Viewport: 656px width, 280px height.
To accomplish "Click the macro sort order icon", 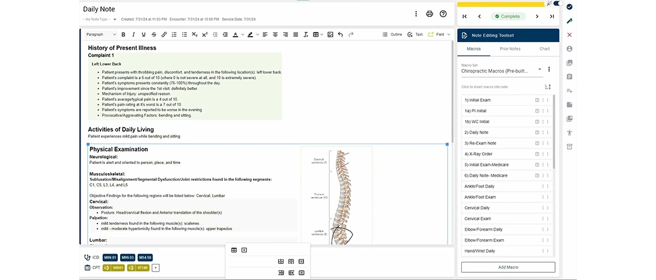I will [547, 87].
